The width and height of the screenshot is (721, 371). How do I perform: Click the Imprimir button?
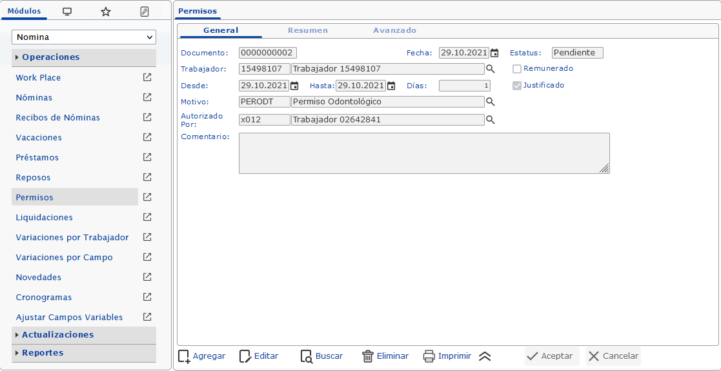pos(447,356)
